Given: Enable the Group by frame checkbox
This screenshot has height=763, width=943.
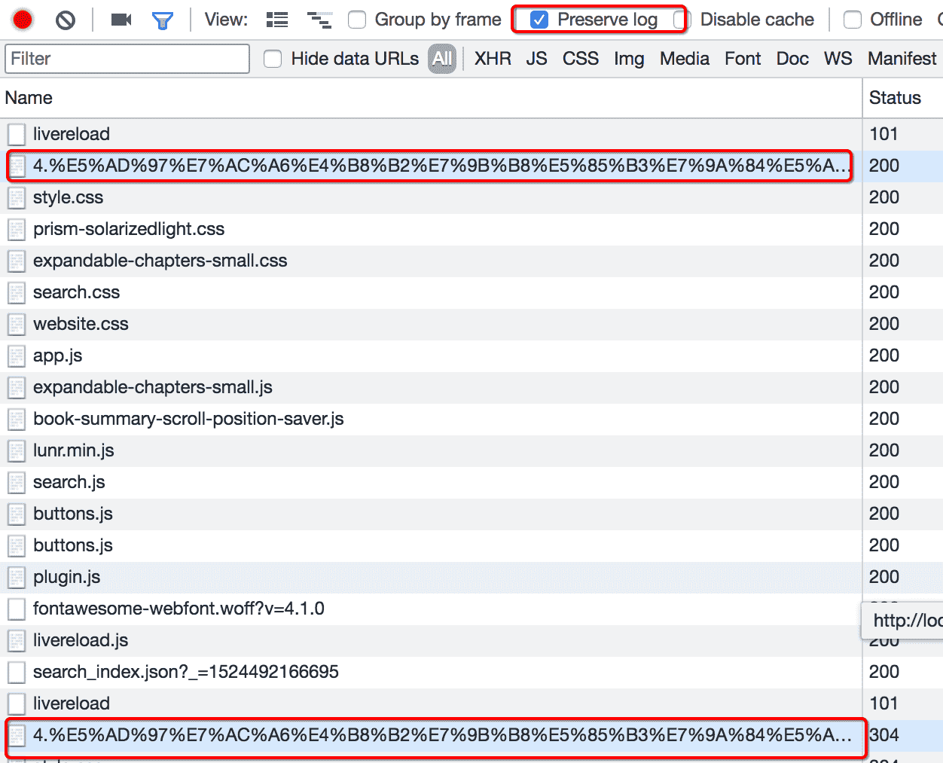Looking at the screenshot, I should (357, 20).
